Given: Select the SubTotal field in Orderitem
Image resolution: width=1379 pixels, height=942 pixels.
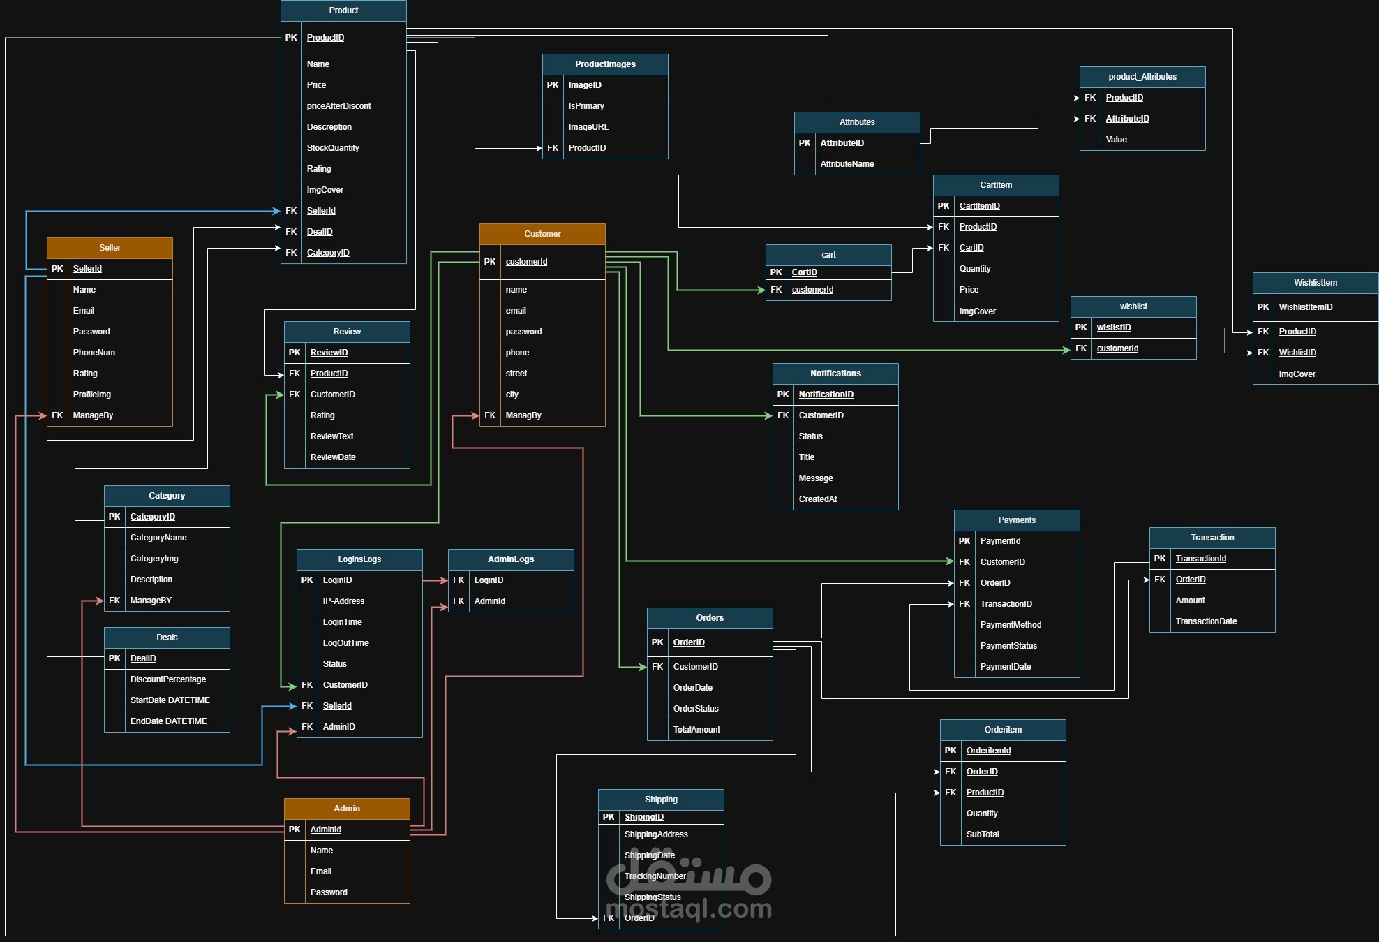Looking at the screenshot, I should tap(983, 834).
